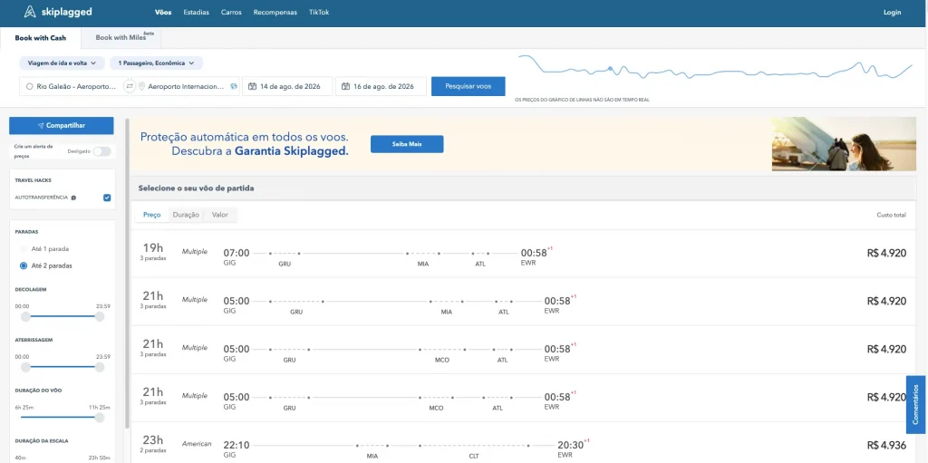928x463 pixels.
Task: Uncheck the Autotransferência checkbox
Action: tap(107, 198)
